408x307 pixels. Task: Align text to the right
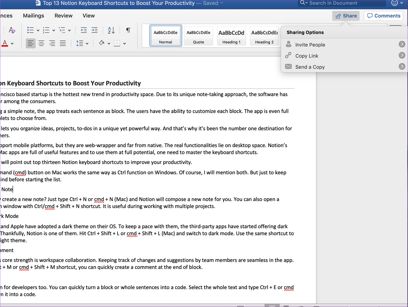[52, 43]
